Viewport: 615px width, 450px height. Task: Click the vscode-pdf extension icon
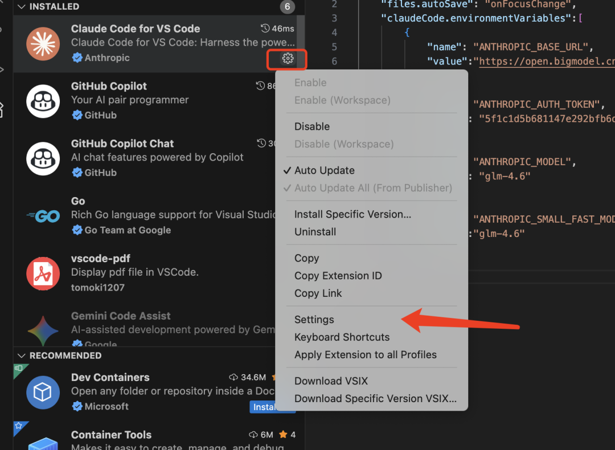[x=43, y=273]
